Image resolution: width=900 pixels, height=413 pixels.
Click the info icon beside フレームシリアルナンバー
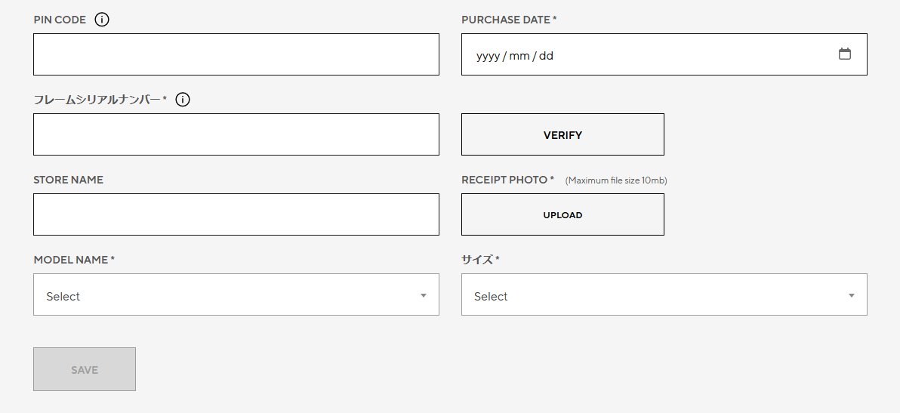point(183,100)
